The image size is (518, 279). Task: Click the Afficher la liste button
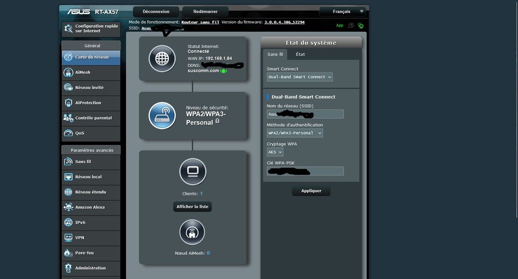(192, 207)
